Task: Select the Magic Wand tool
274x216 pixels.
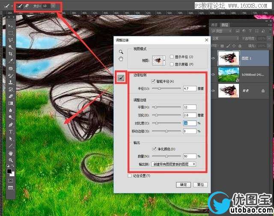Action: pyautogui.click(x=10, y=47)
